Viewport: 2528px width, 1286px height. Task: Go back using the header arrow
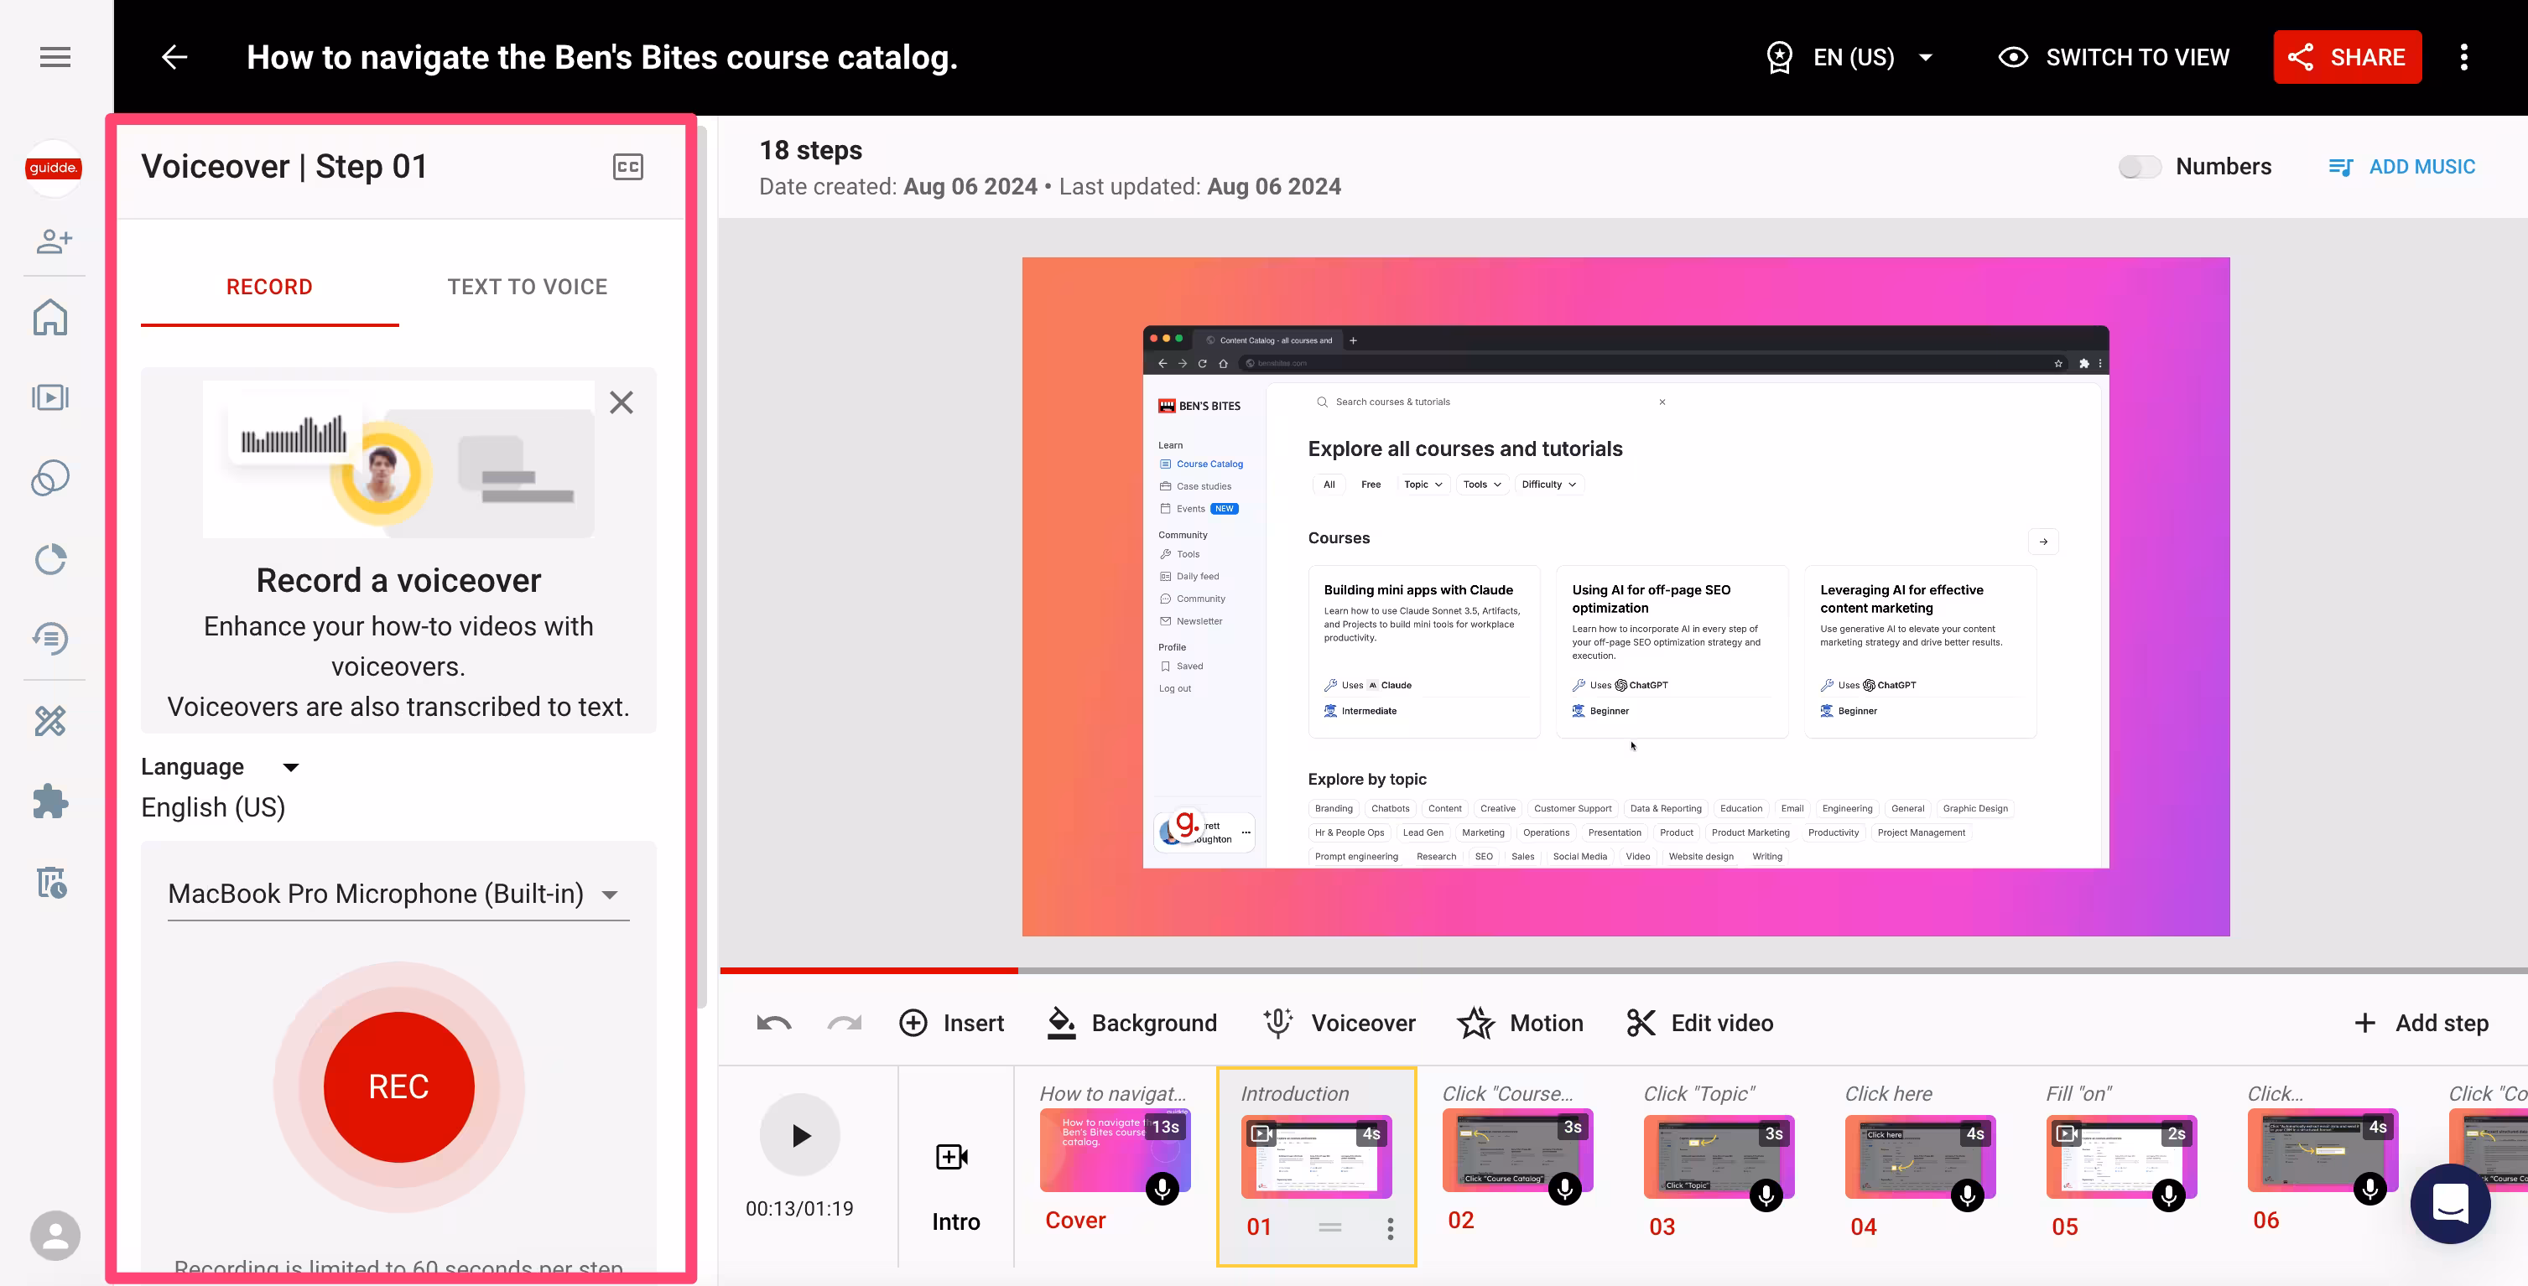pyautogui.click(x=174, y=57)
